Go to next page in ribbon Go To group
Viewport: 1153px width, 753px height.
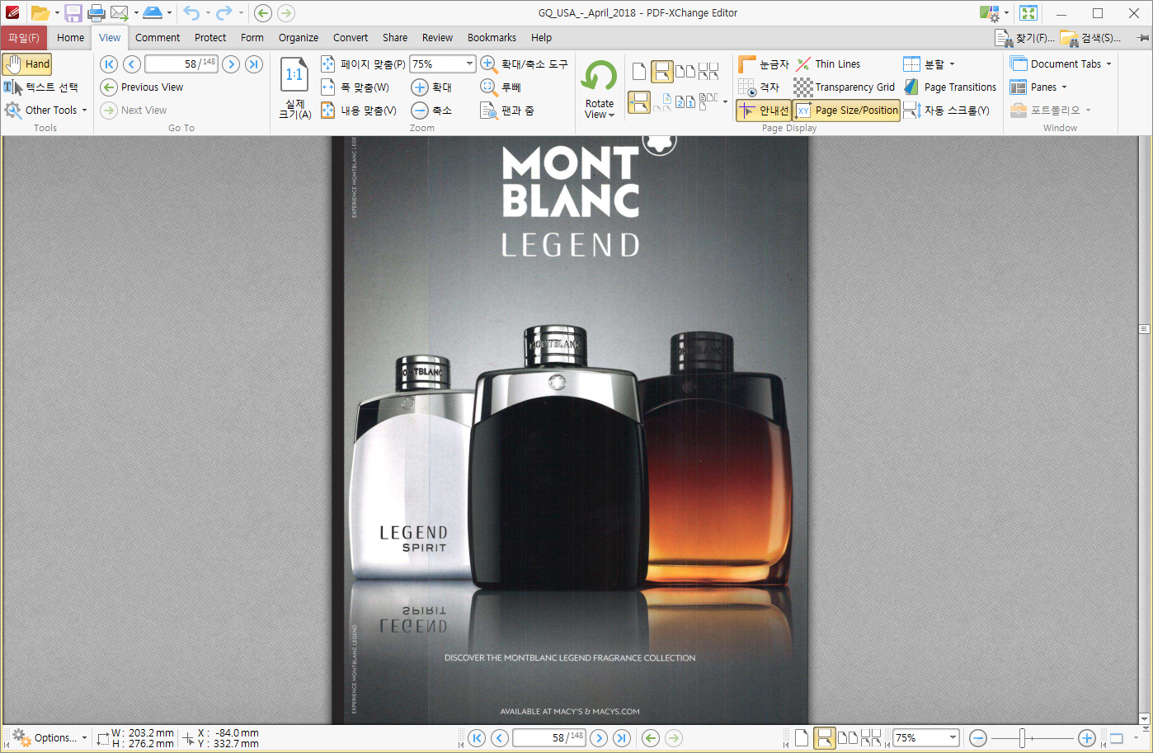231,64
